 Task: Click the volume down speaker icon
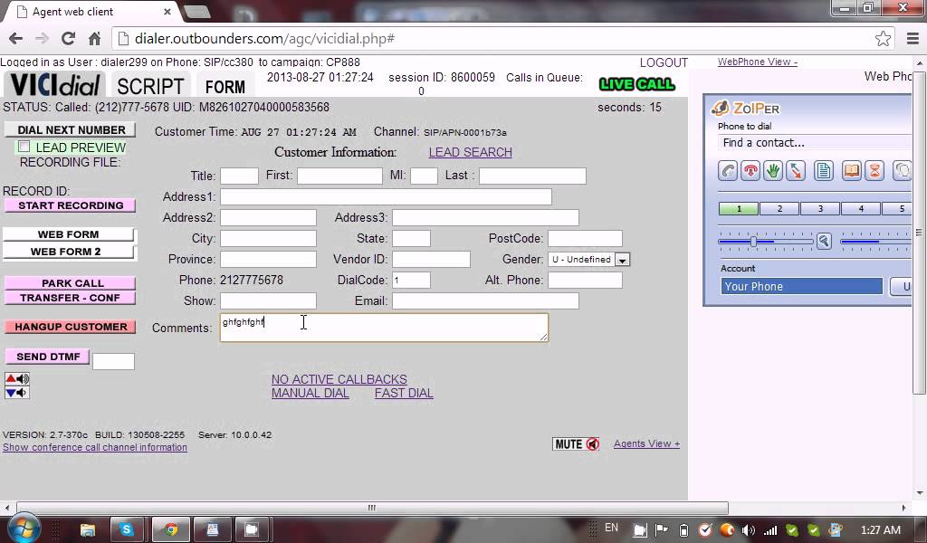(x=16, y=393)
